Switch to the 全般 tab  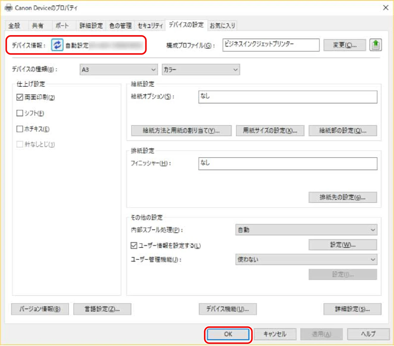click(14, 26)
